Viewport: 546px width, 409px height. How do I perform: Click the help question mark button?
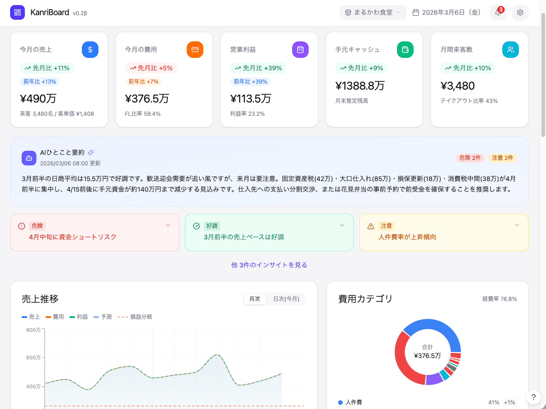click(533, 397)
